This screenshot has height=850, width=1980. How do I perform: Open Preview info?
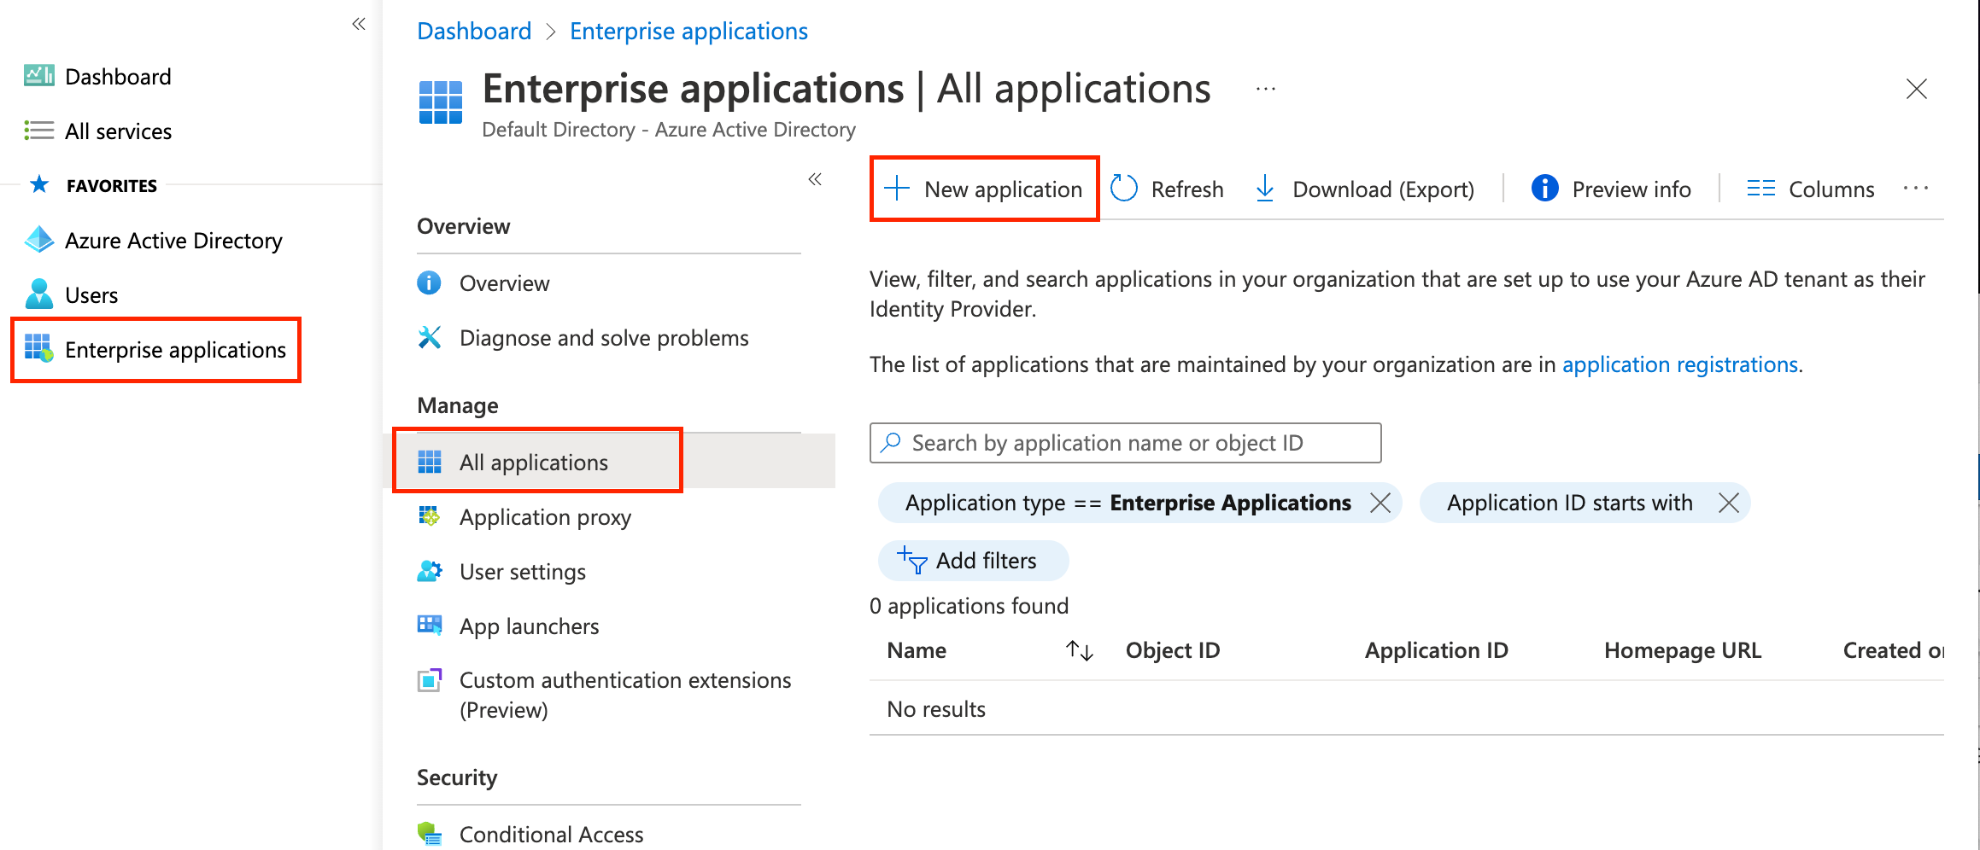coord(1611,189)
